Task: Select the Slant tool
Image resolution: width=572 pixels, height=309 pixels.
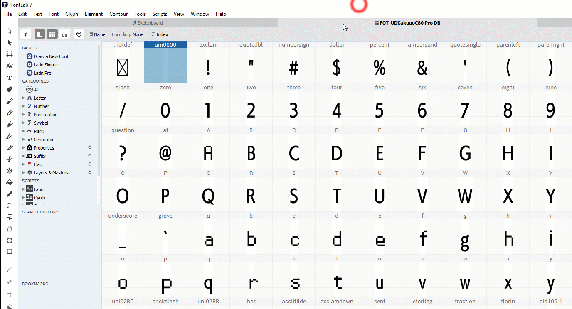Action: click(10, 229)
